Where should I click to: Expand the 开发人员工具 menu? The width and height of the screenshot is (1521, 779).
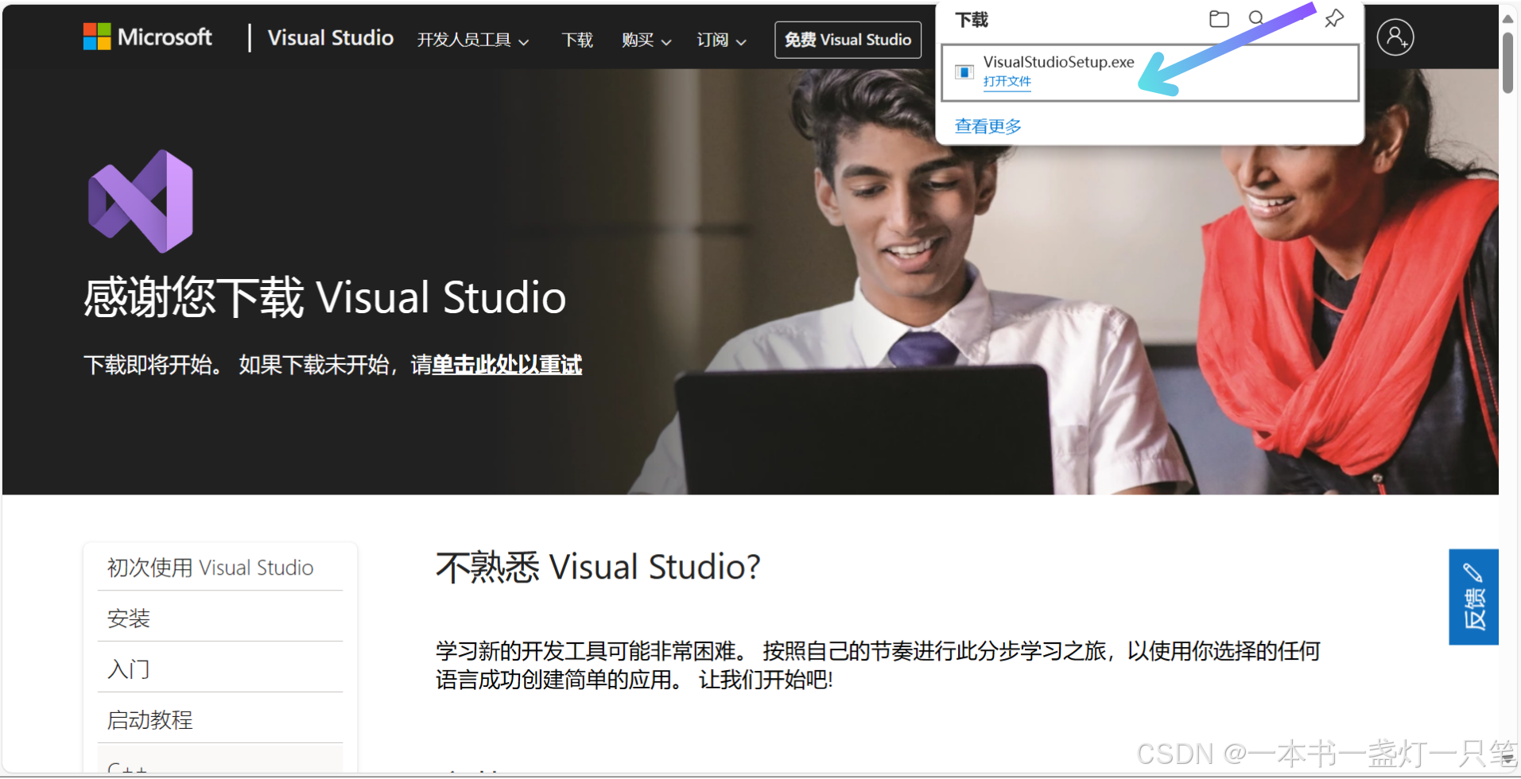click(x=472, y=40)
